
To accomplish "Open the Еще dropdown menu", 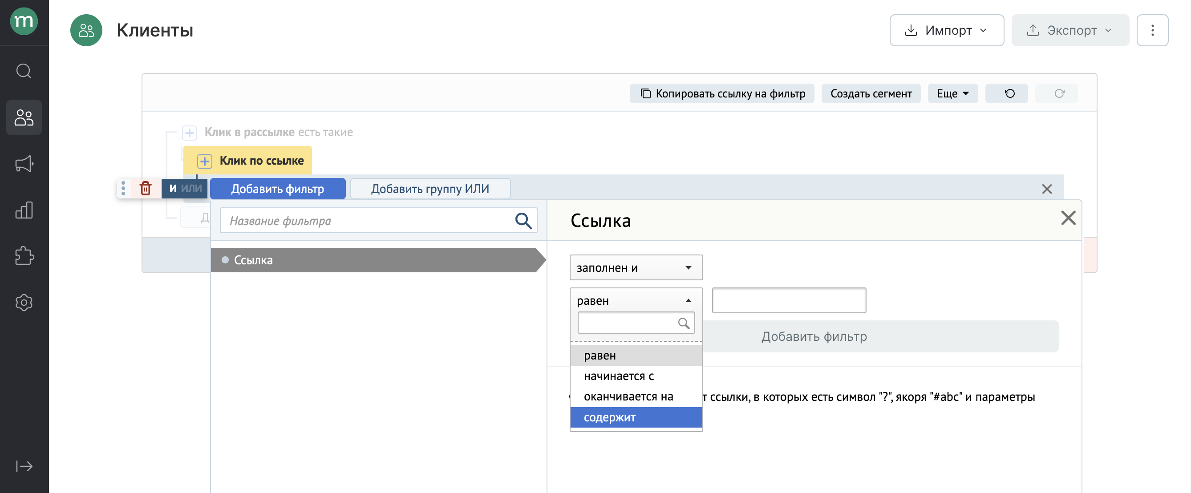I will click(x=952, y=94).
